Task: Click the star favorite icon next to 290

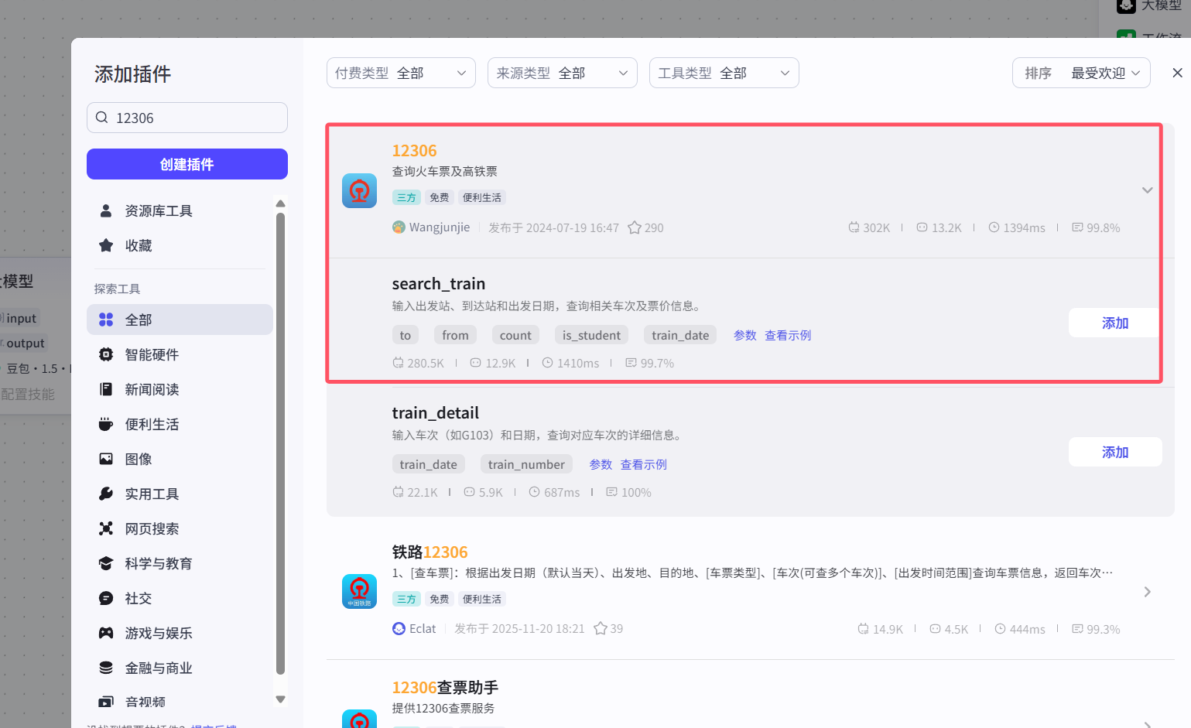Action: pyautogui.click(x=635, y=227)
